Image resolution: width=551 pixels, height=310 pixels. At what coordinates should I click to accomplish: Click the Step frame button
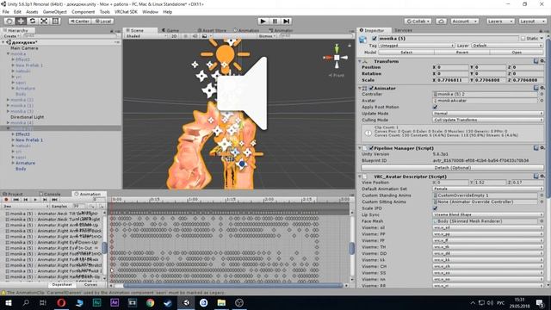click(287, 21)
